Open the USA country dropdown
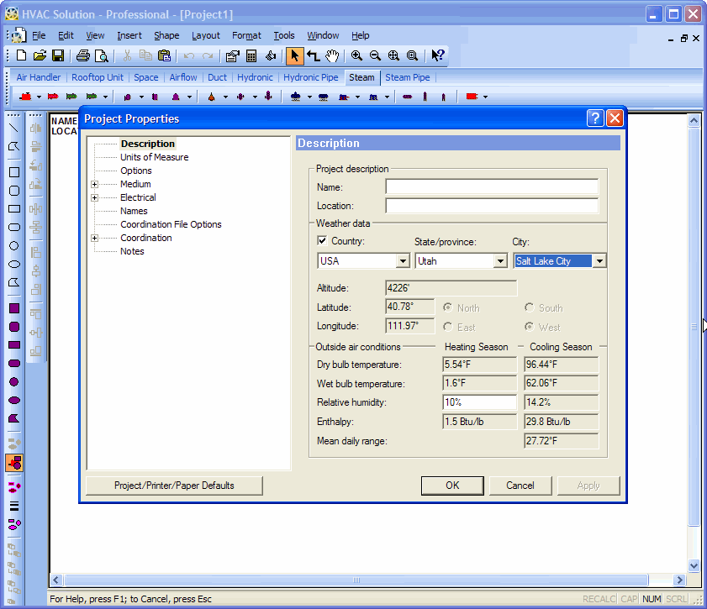This screenshot has height=609, width=707. click(x=403, y=260)
